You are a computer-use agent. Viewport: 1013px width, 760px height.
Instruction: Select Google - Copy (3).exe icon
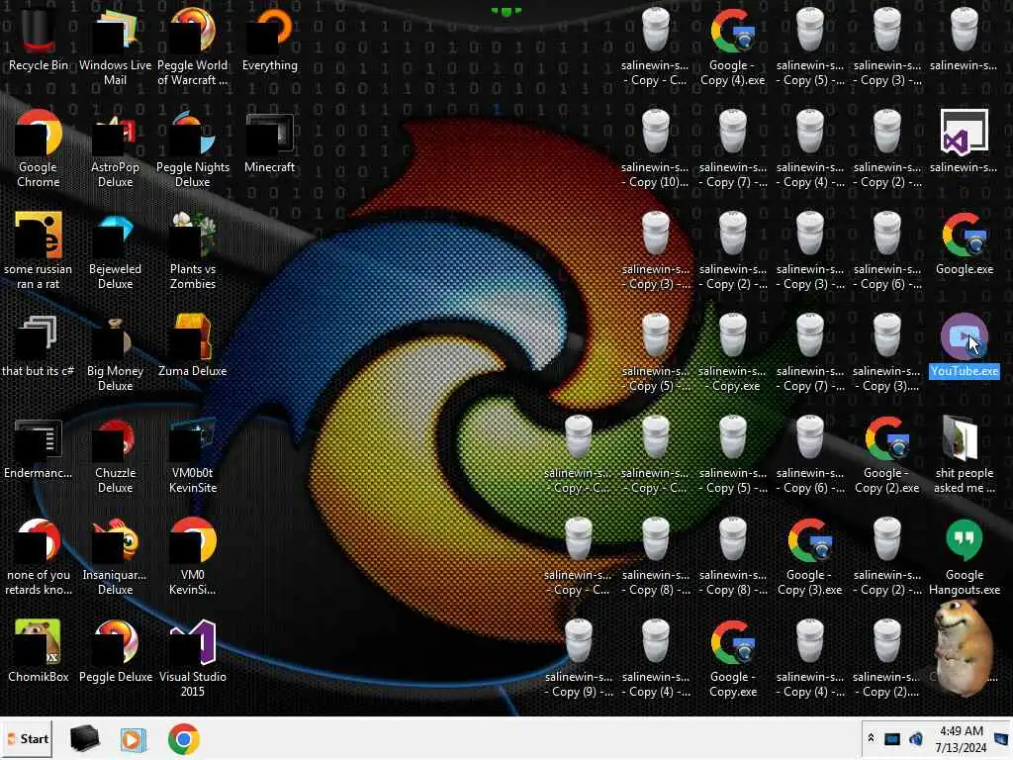pos(809,557)
